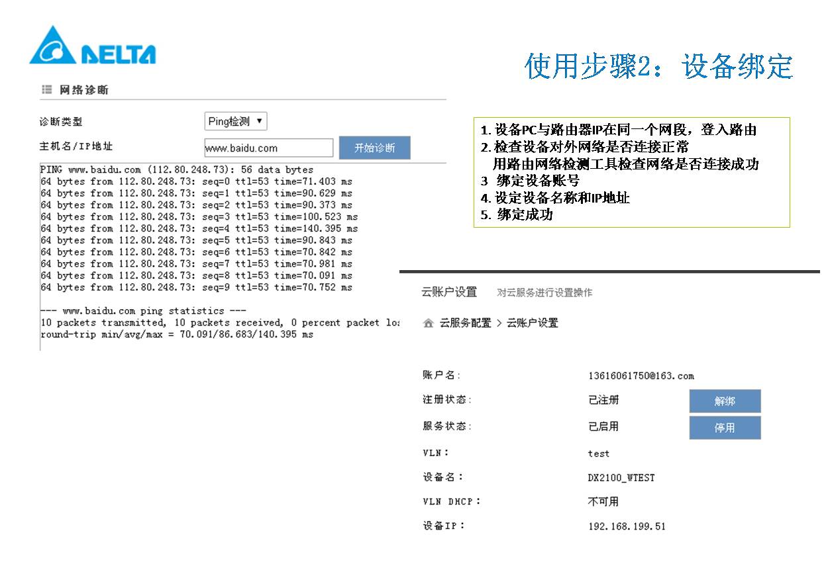Click the 停用 disable service button
This screenshot has width=828, height=564.
point(725,428)
